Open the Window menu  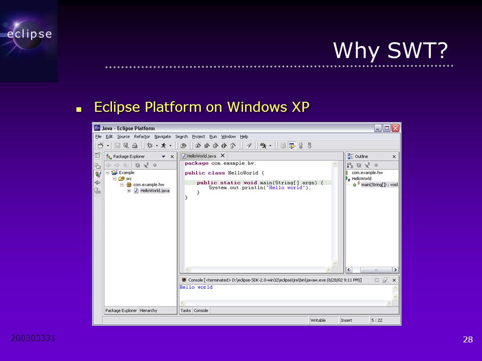(x=228, y=136)
